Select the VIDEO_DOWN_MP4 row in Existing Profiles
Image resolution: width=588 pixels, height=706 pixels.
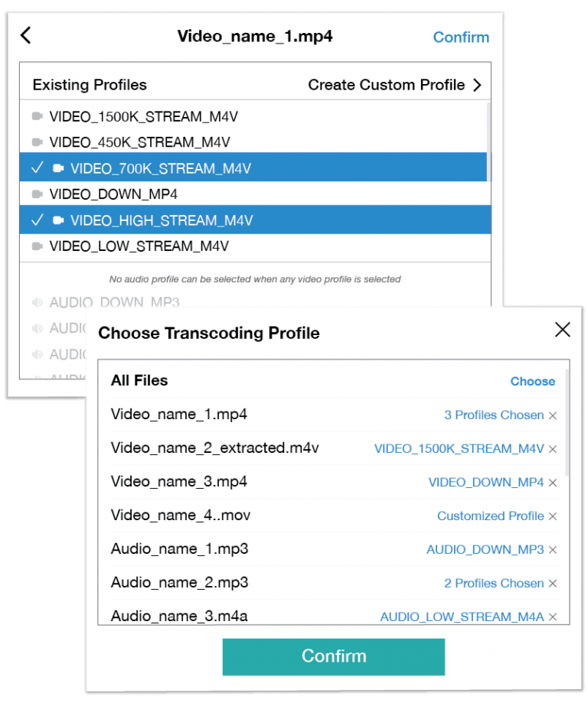click(x=138, y=194)
